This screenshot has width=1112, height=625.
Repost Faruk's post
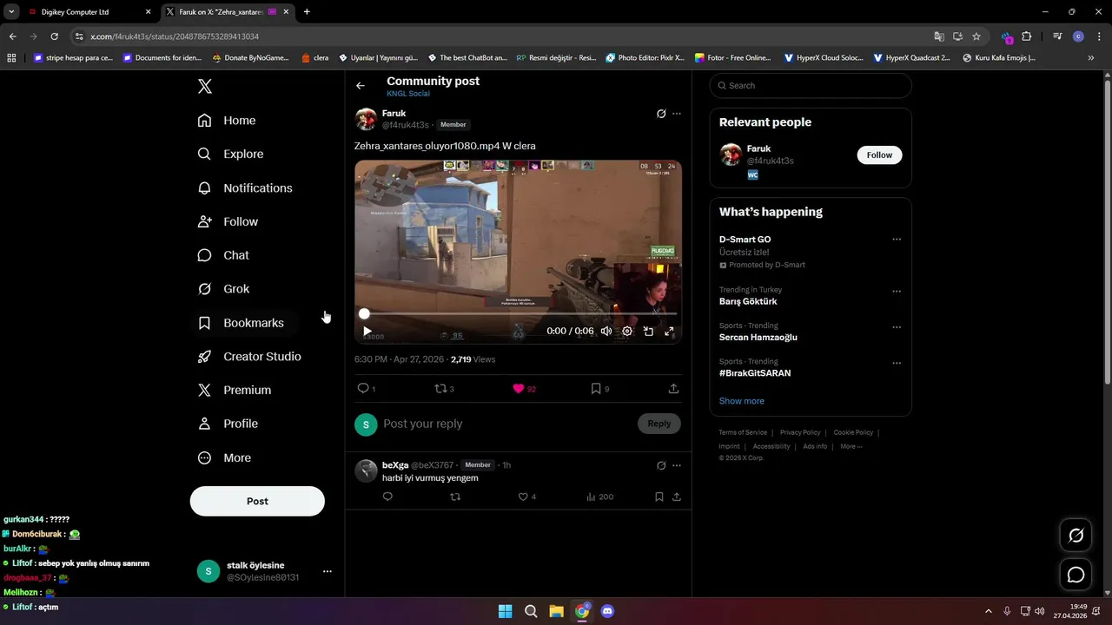(440, 388)
